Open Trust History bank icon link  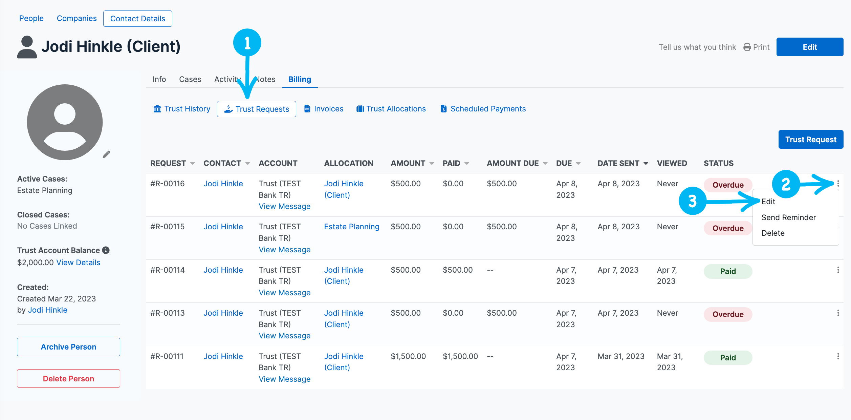[157, 109]
